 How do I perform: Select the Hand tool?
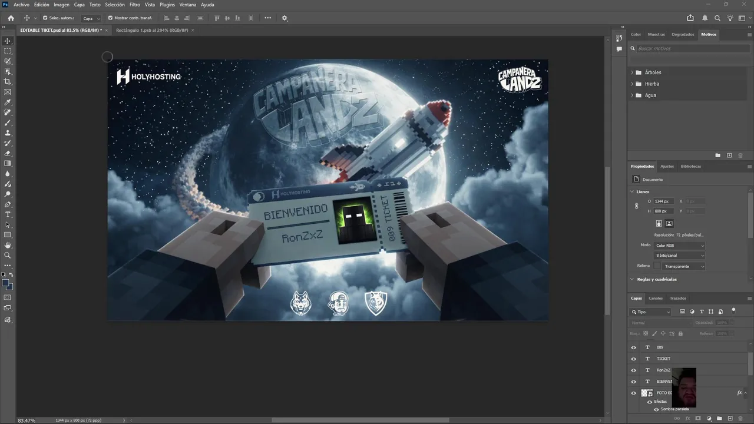click(x=8, y=245)
